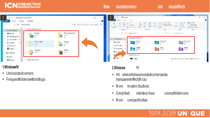Click the Rechercher dans Accès rapide search box
This screenshot has width=210, height=118.
pos(89,24)
